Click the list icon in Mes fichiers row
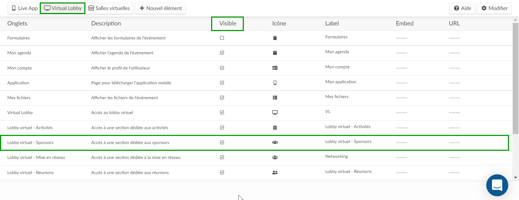The width and height of the screenshot is (519, 200). 275,98
